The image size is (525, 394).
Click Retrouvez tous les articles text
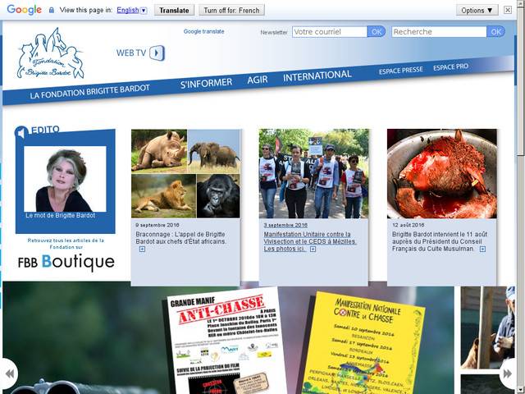pyautogui.click(x=66, y=244)
